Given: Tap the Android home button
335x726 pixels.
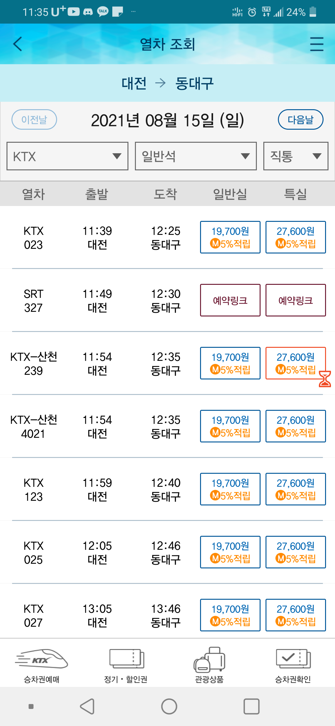Looking at the screenshot, I should point(169,706).
